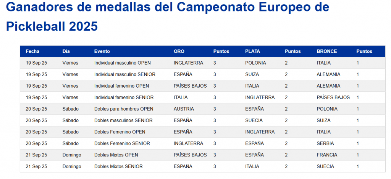This screenshot has height=179, width=391.
Task: Click the Evento column header
Action: [102, 51]
